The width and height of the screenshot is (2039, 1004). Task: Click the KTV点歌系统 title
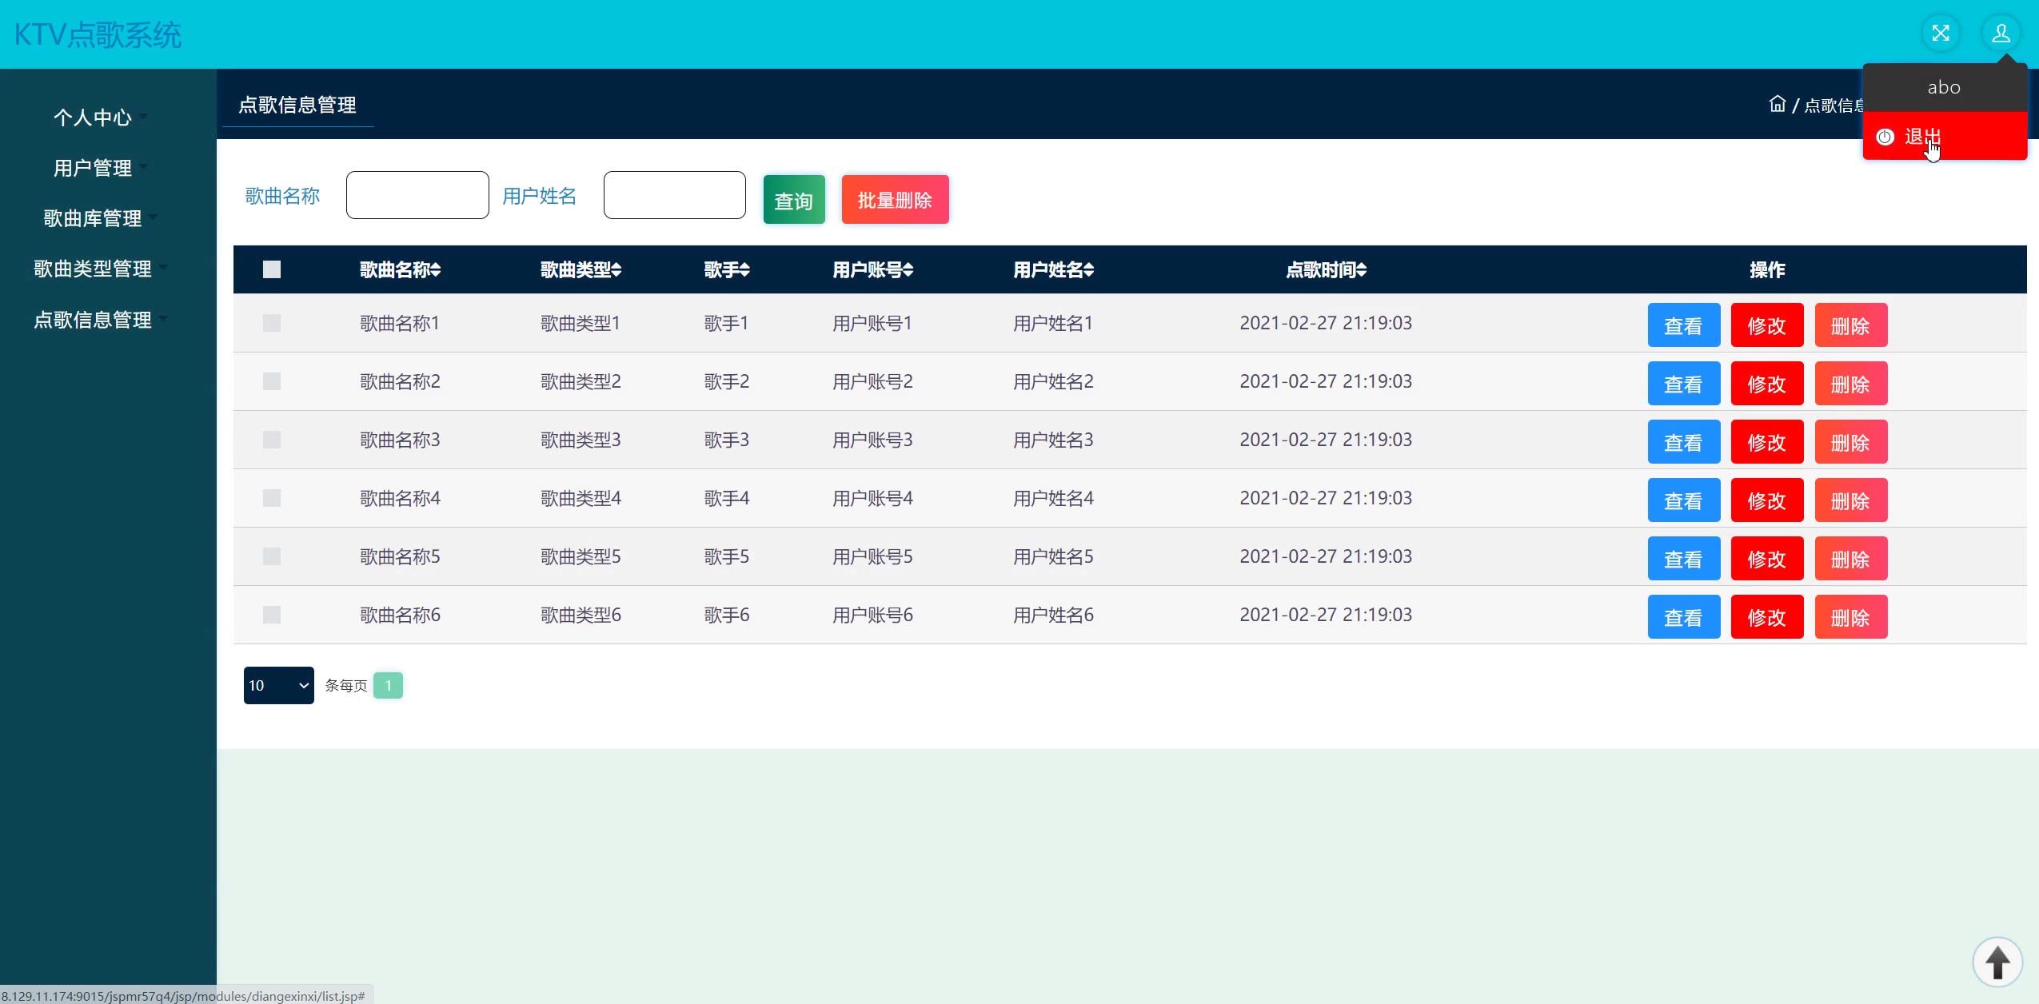98,34
